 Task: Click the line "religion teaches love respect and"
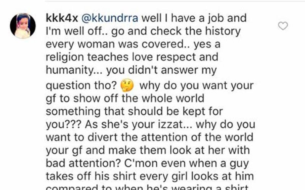pos(132,57)
